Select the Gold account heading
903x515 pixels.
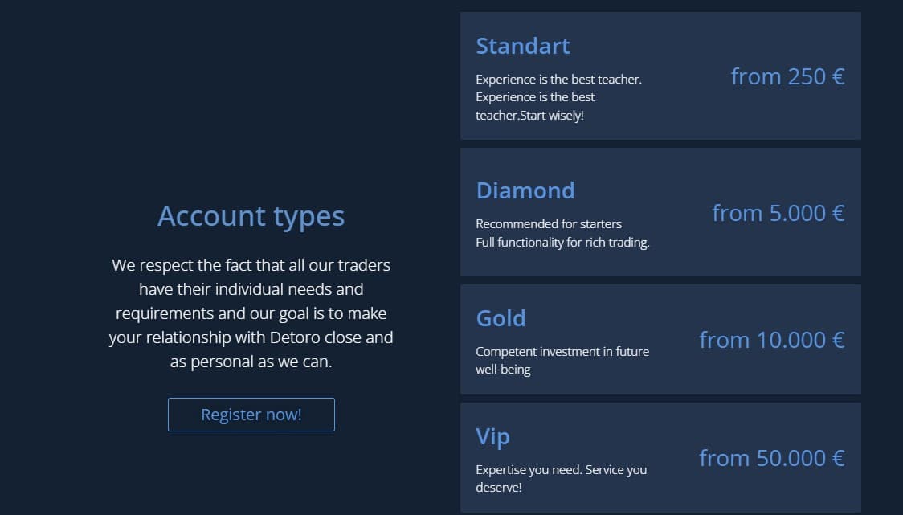pyautogui.click(x=501, y=318)
